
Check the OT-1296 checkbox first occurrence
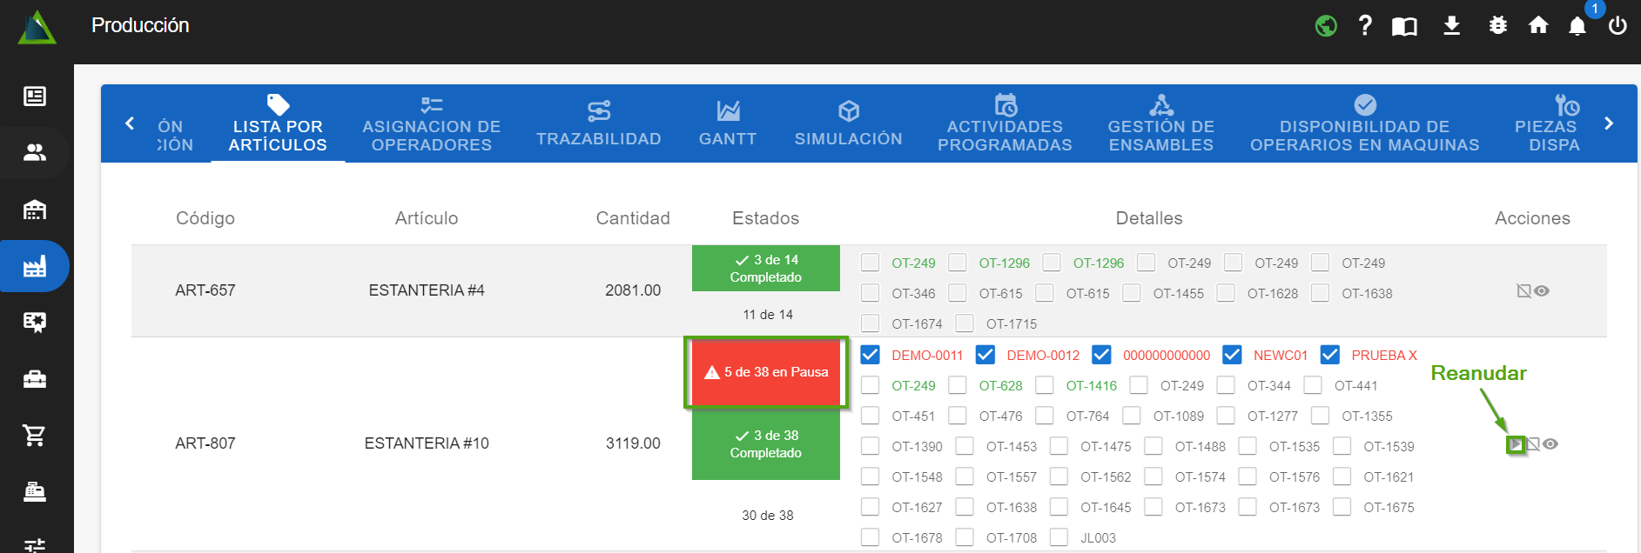pos(958,263)
